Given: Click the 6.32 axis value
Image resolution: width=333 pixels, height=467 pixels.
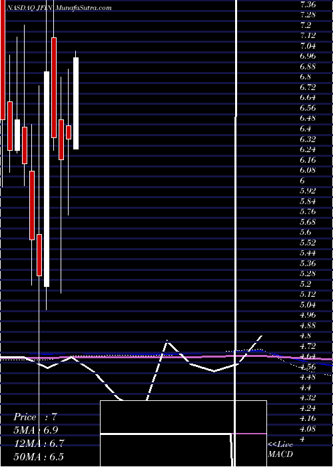Looking at the screenshot, I should (x=308, y=139).
